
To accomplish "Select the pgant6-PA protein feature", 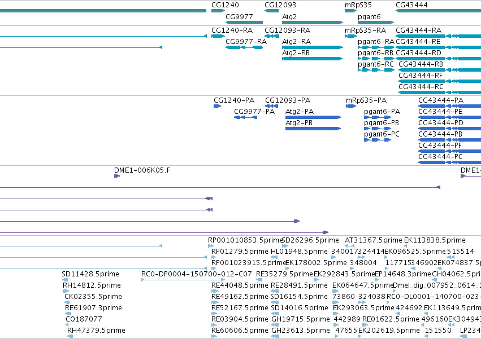I will pyautogui.click(x=378, y=117).
